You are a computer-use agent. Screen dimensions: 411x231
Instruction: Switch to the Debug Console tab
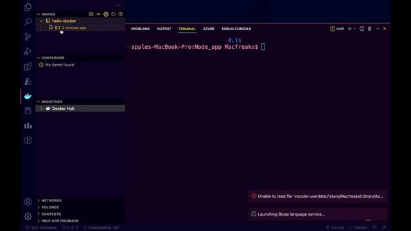tap(236, 29)
